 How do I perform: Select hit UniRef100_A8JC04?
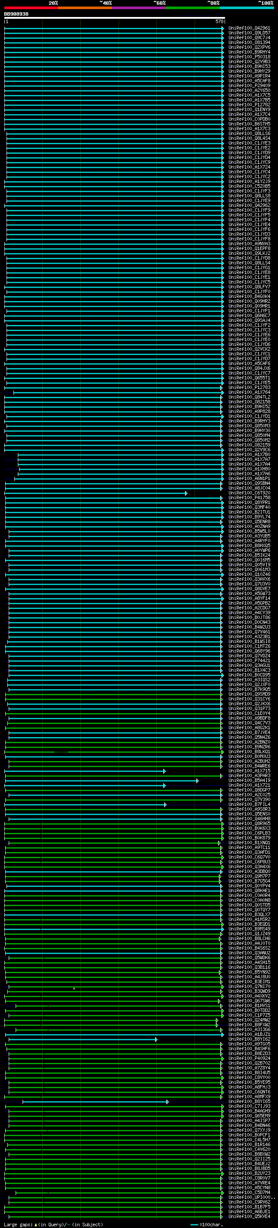pyautogui.click(x=249, y=488)
